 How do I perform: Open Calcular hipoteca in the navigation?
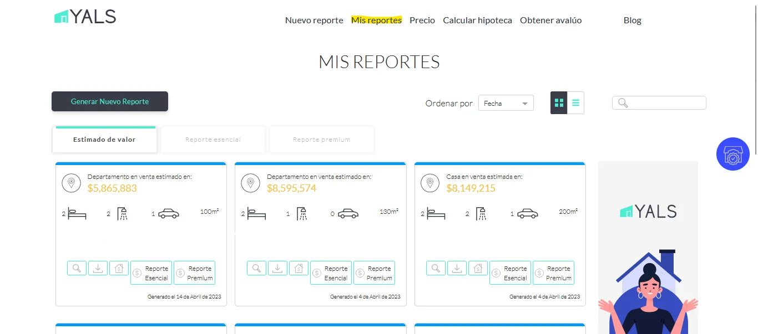pyautogui.click(x=477, y=20)
